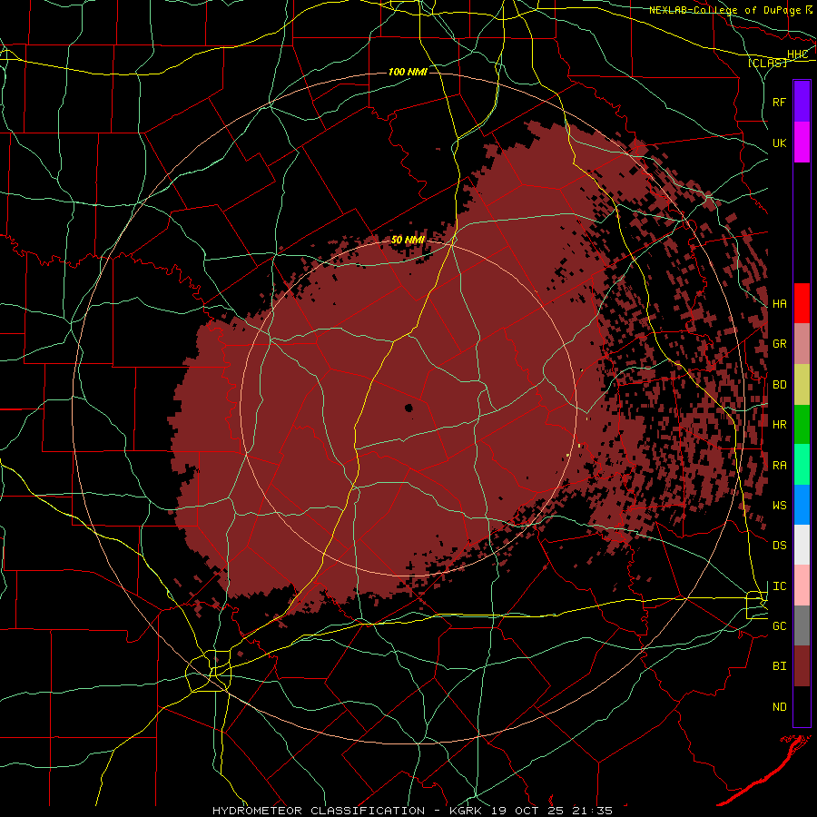Click the ND legend label
This screenshot has width=817, height=817.
tap(780, 707)
